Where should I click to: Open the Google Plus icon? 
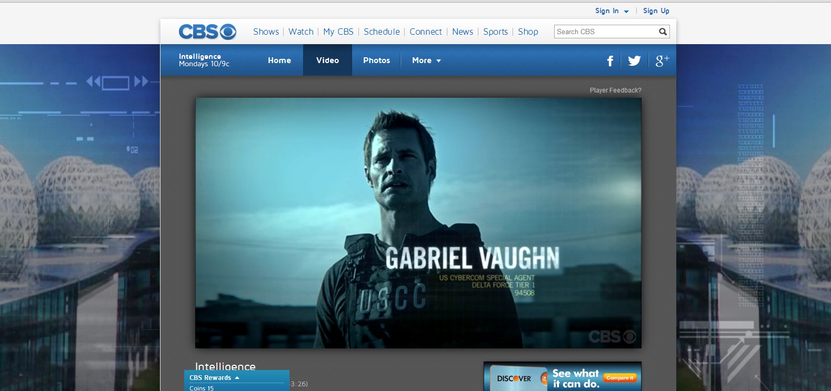pyautogui.click(x=662, y=60)
